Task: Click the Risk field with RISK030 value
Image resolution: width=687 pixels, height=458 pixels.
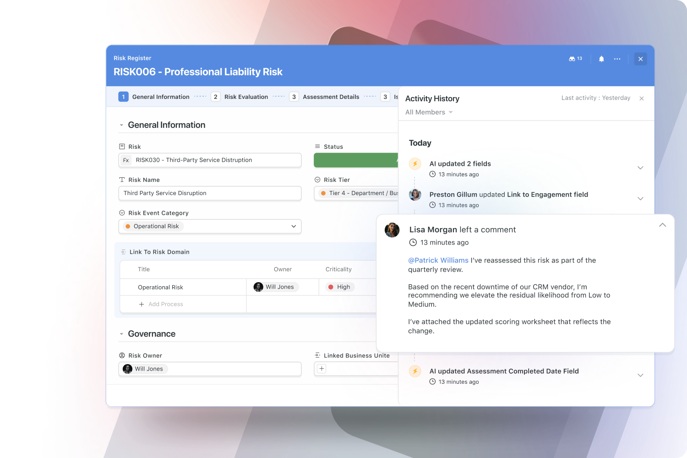Action: pyautogui.click(x=210, y=160)
